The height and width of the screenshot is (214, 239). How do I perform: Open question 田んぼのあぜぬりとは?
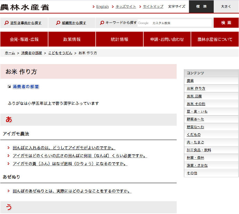[x=72, y=191]
